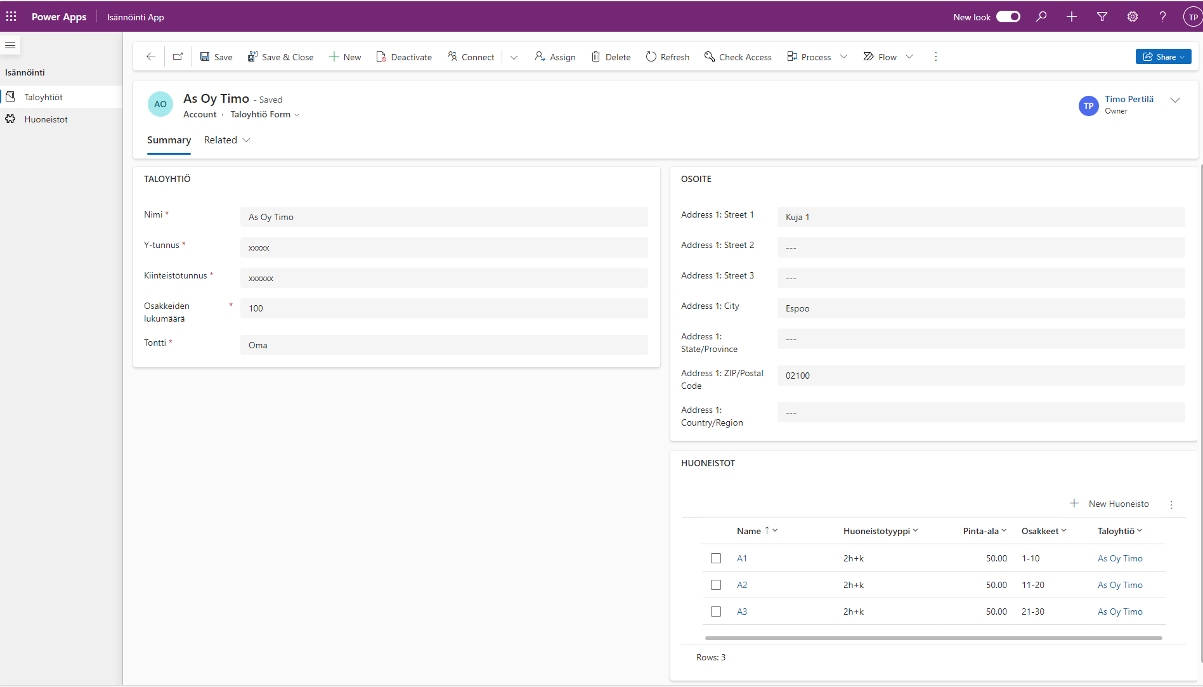Expand the Flow menu chevron
Screen dimensions: 1203x687
[909, 56]
